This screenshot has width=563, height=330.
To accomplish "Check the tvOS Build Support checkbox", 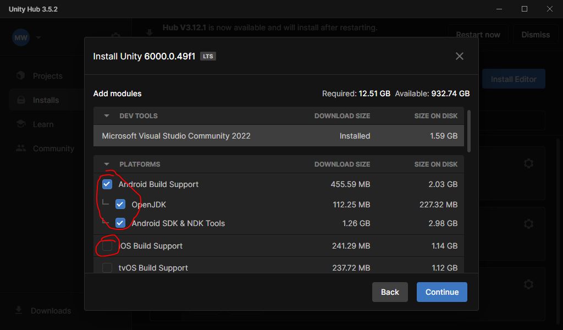I will tap(107, 268).
